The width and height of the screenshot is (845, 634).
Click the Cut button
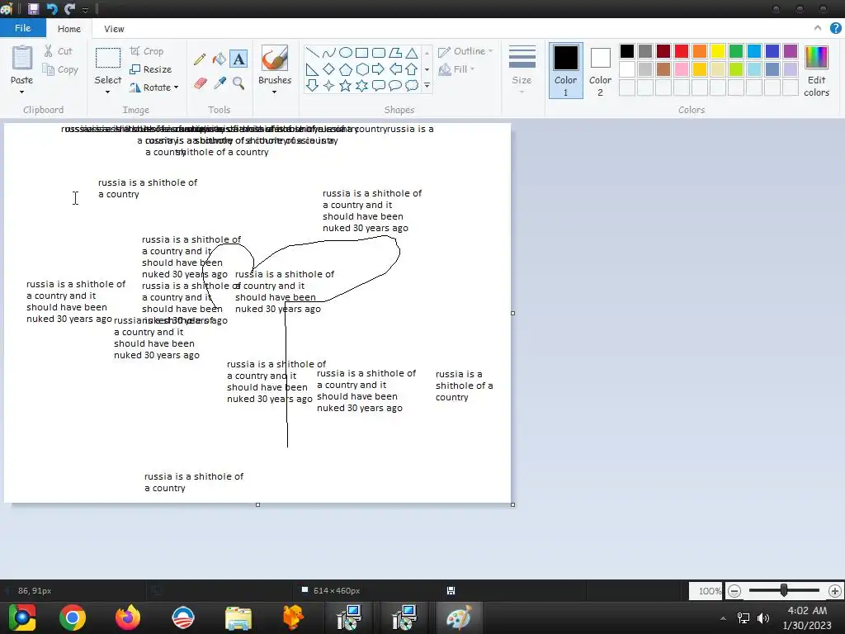click(58, 51)
